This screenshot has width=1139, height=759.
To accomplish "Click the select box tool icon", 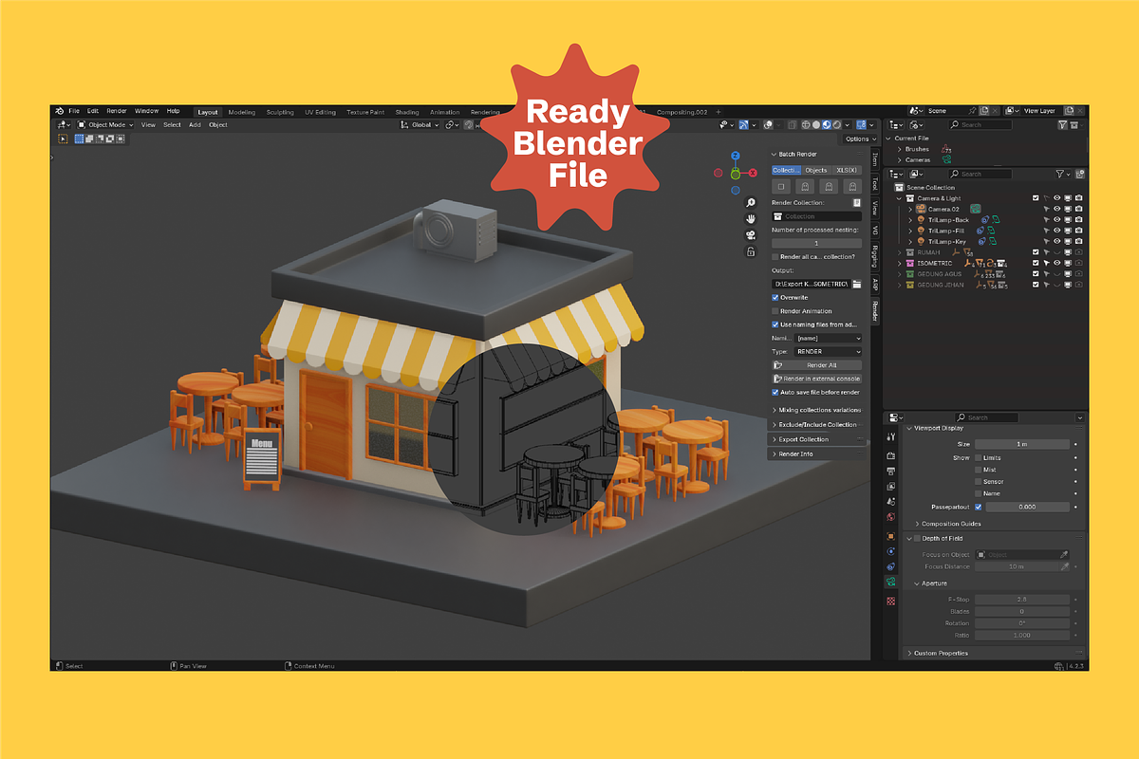I will point(64,139).
